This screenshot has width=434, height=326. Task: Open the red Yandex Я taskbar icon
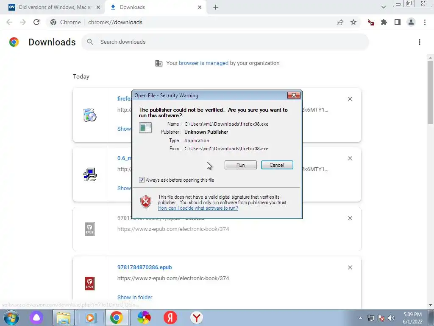pos(170,318)
